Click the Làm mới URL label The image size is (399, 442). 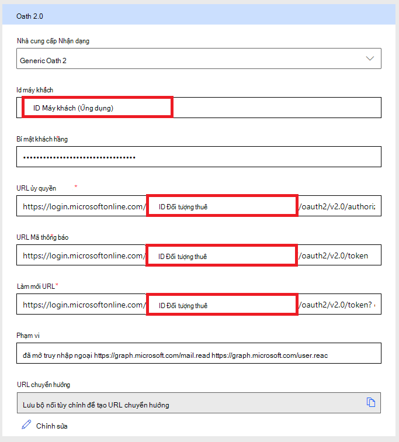coord(36,286)
